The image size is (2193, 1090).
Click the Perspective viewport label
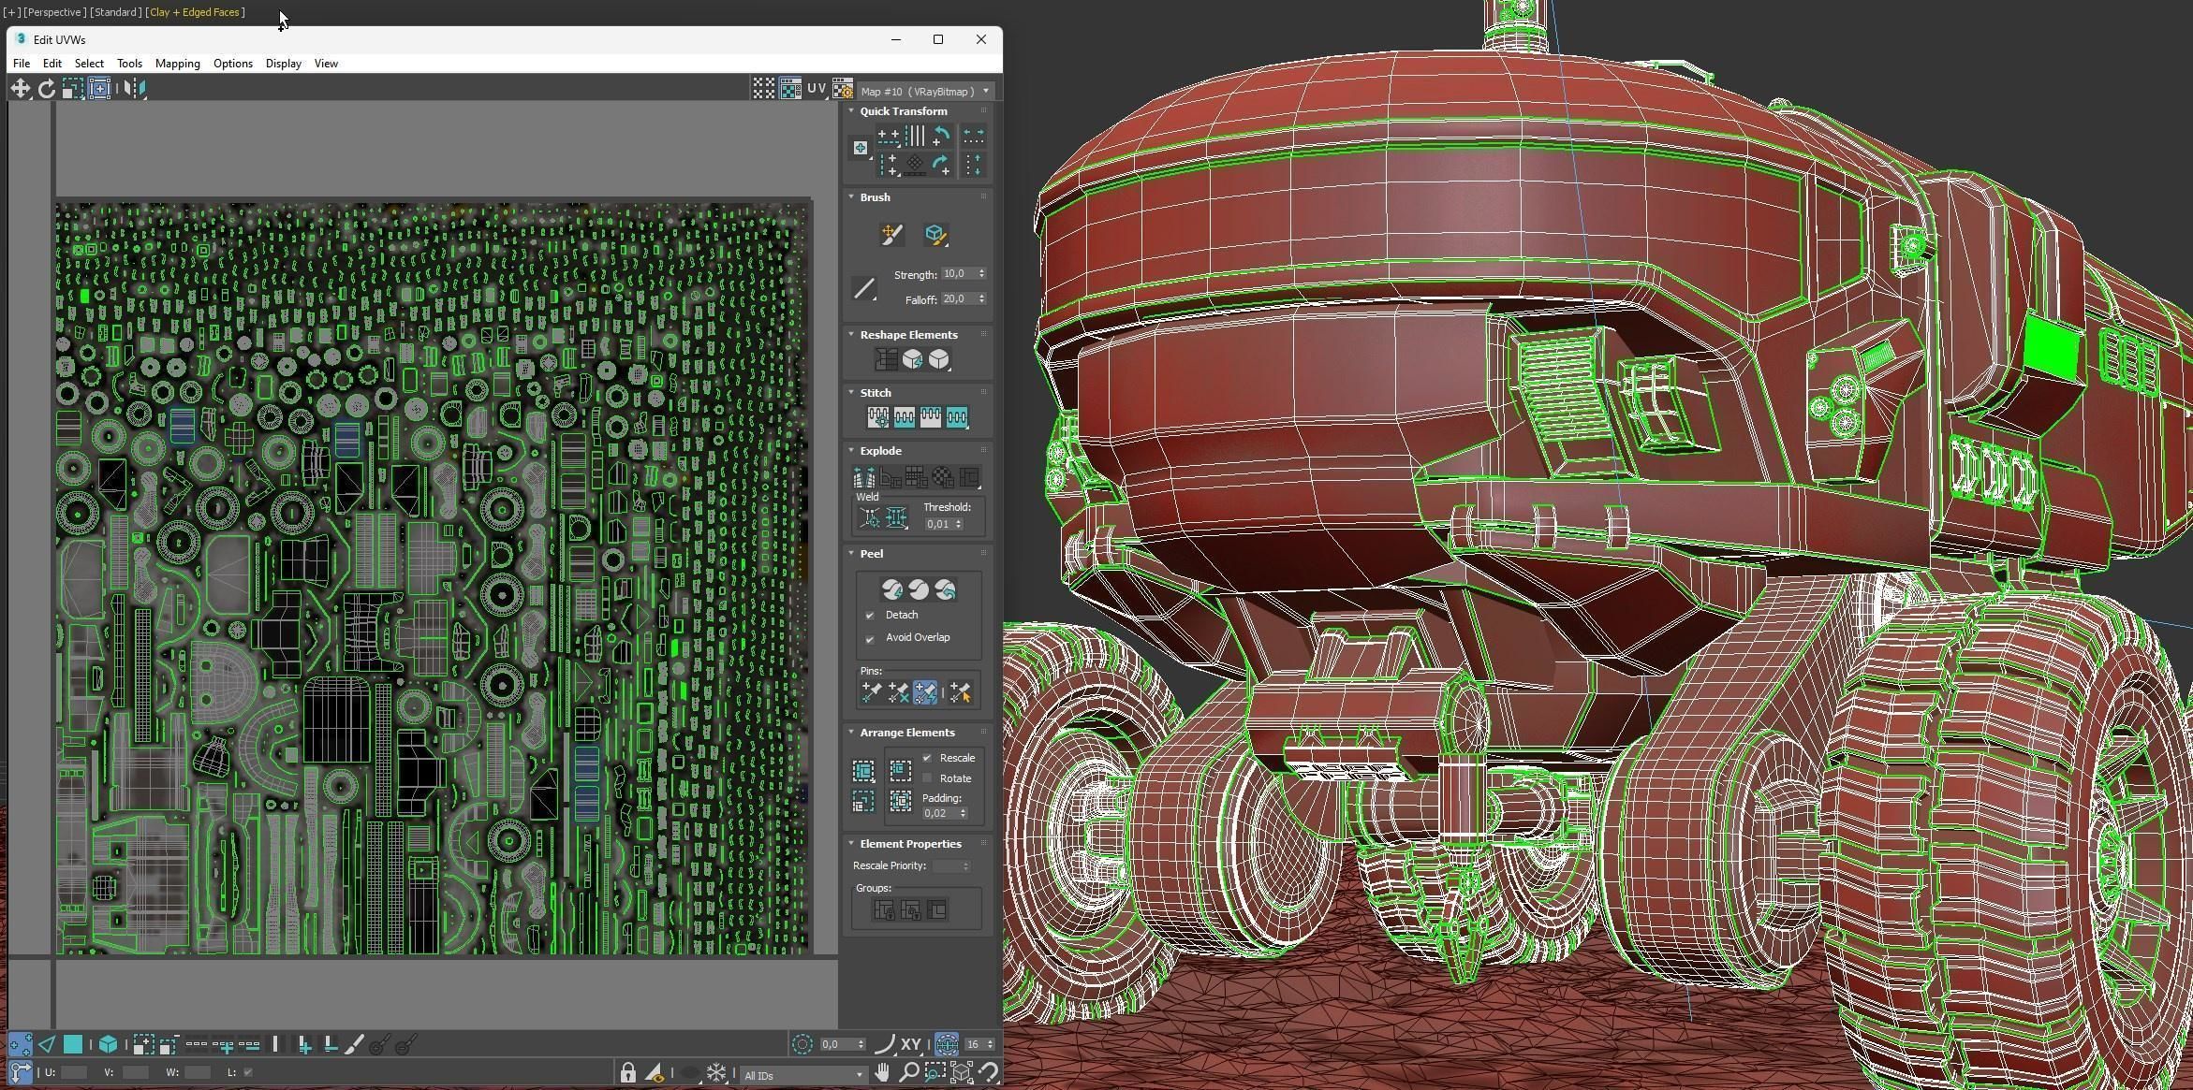pyautogui.click(x=55, y=12)
